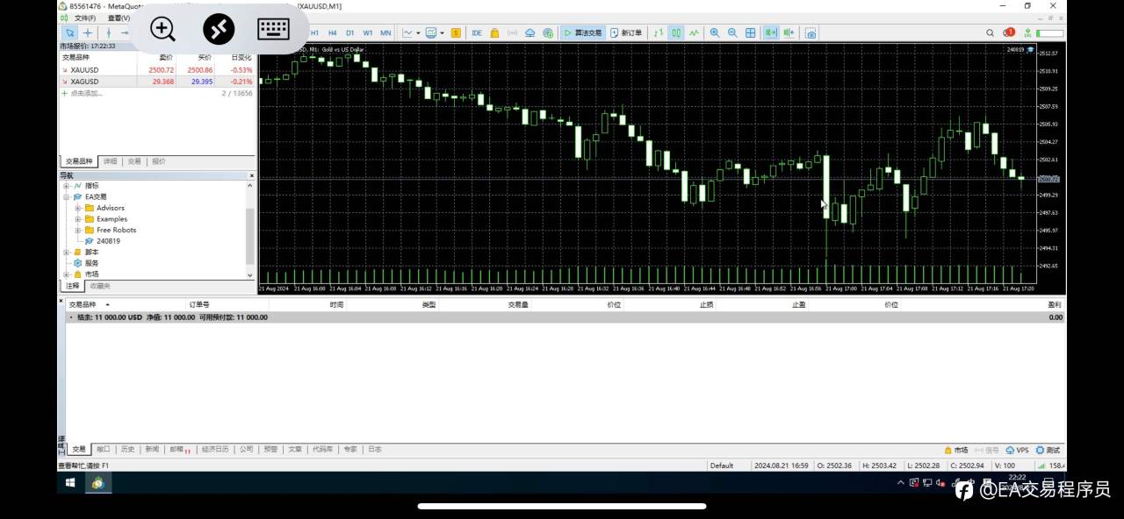
Task: Switch chart to candlestick style
Action: [676, 32]
